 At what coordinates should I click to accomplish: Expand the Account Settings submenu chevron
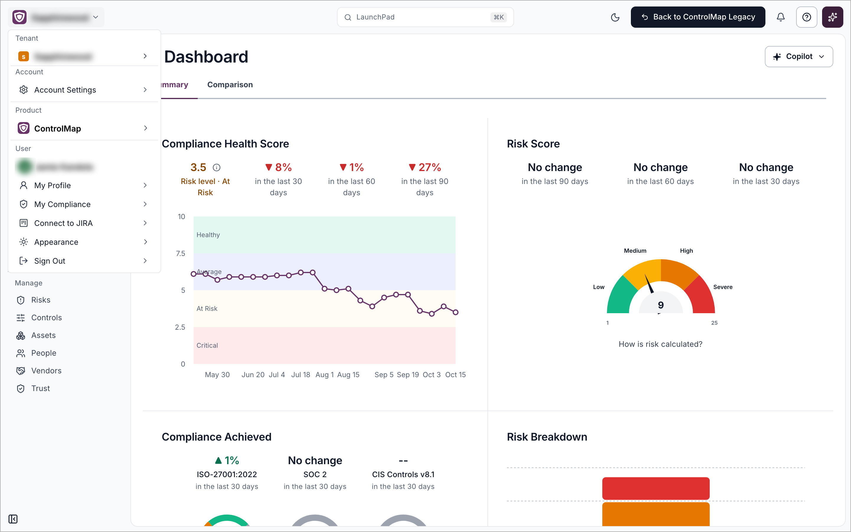(x=145, y=90)
